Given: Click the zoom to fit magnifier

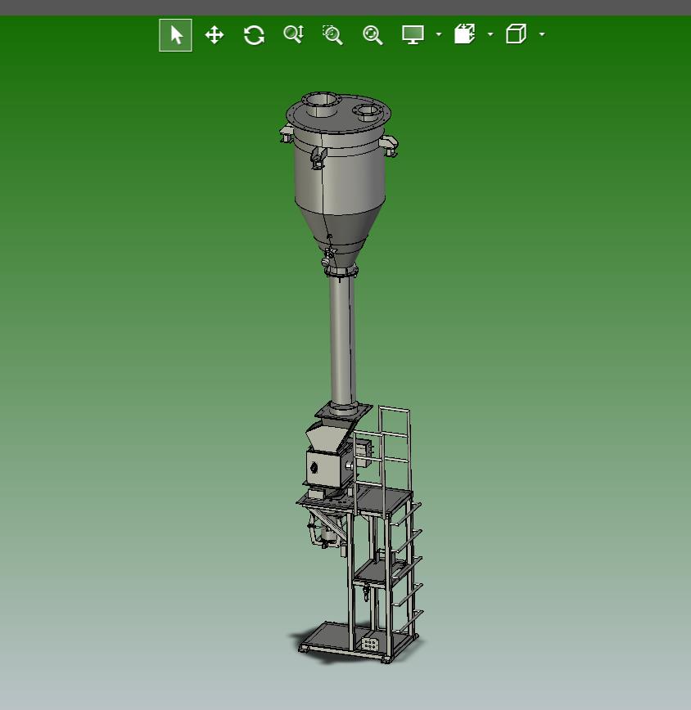Looking at the screenshot, I should (x=373, y=35).
